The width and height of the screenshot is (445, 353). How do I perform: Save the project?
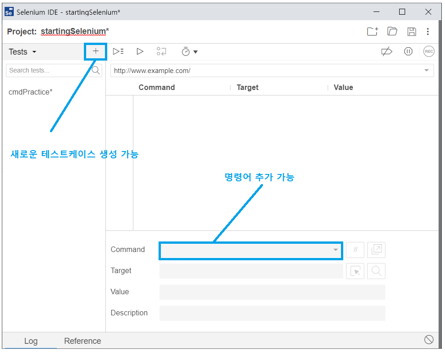tap(412, 32)
